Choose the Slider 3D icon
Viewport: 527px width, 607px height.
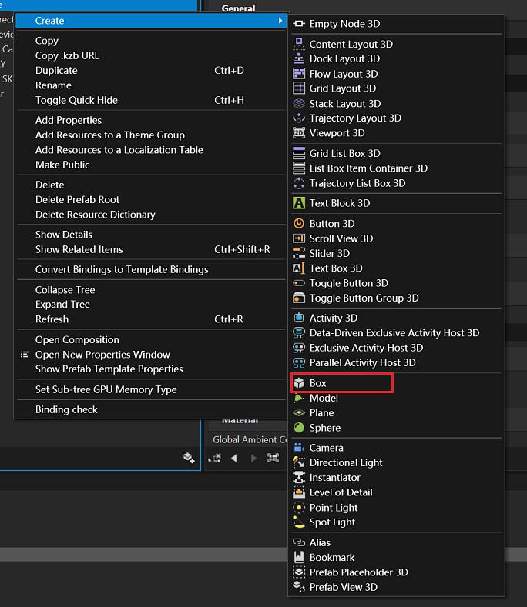pos(299,253)
